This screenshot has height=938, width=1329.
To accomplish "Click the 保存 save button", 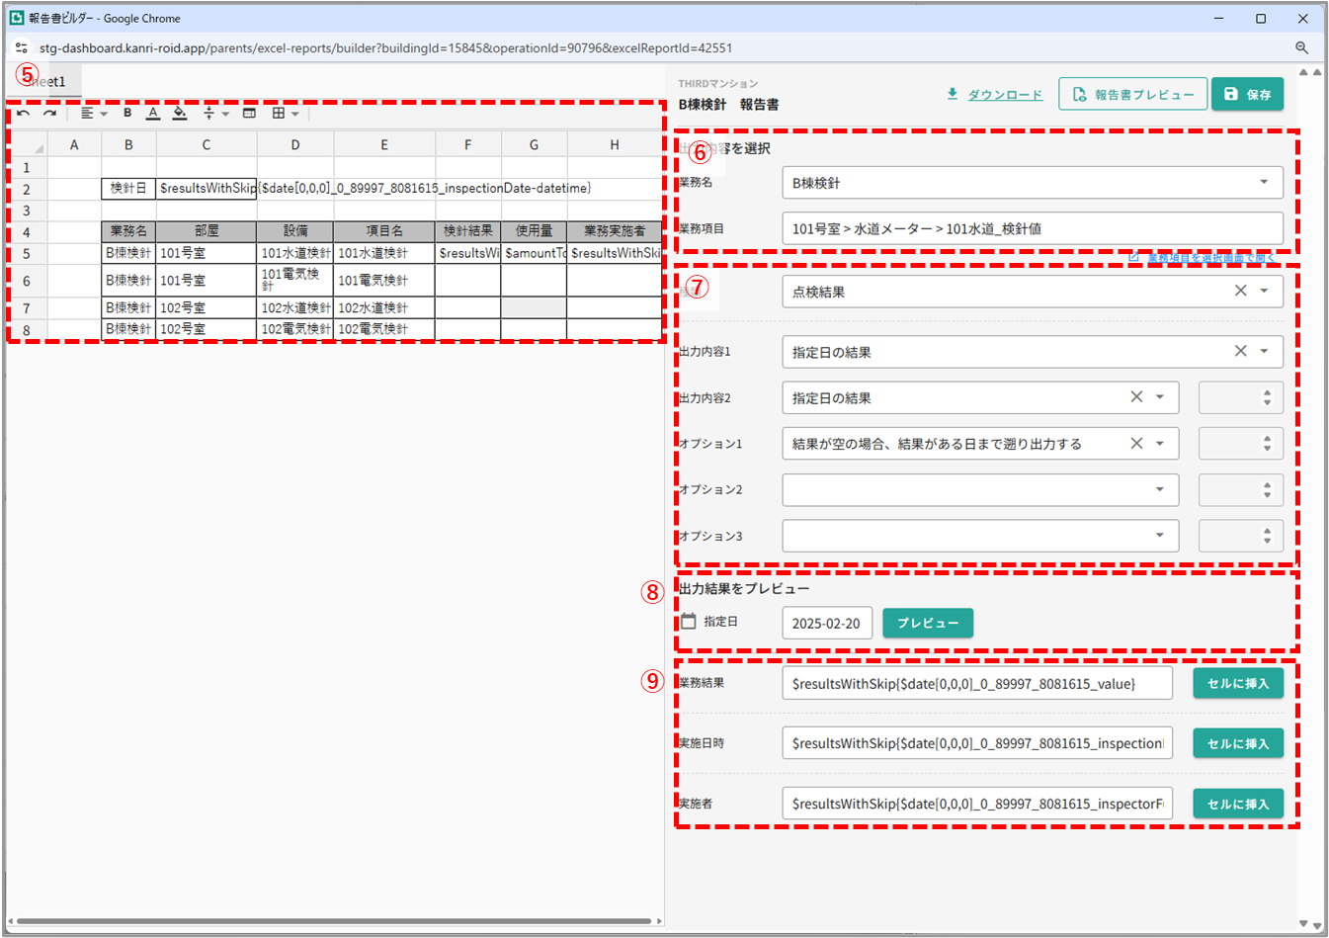I will (x=1248, y=94).
